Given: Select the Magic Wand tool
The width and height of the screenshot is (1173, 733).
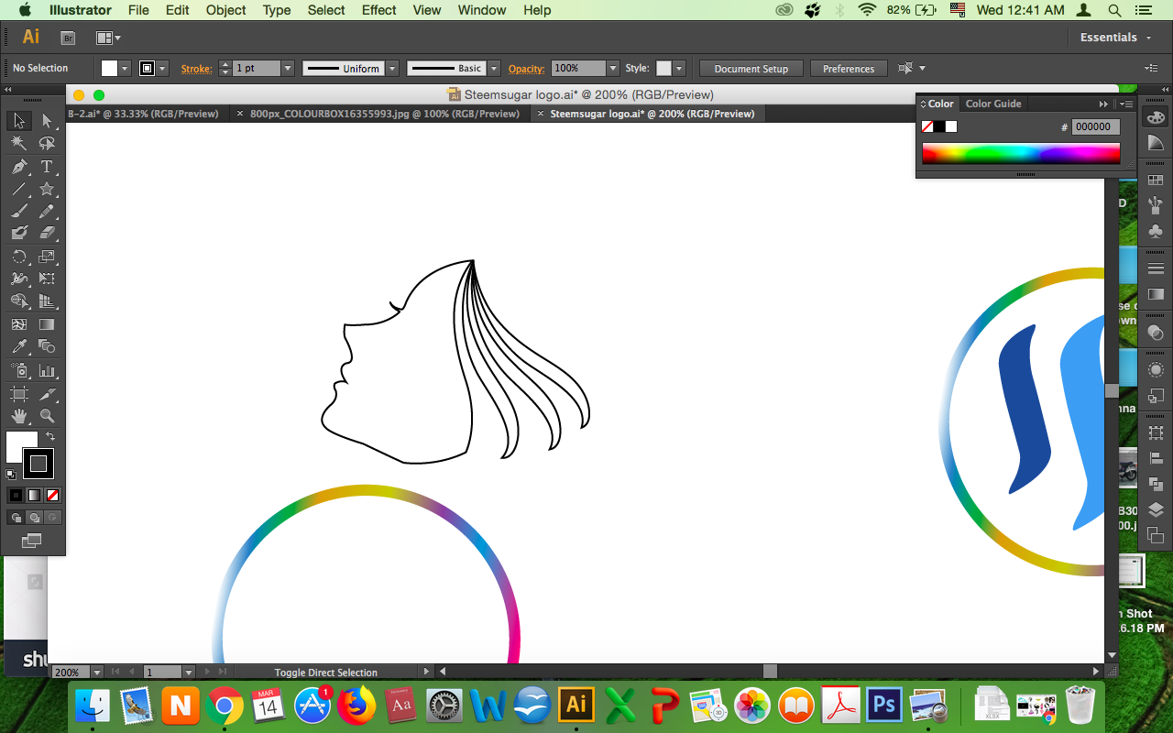Looking at the screenshot, I should (19, 144).
